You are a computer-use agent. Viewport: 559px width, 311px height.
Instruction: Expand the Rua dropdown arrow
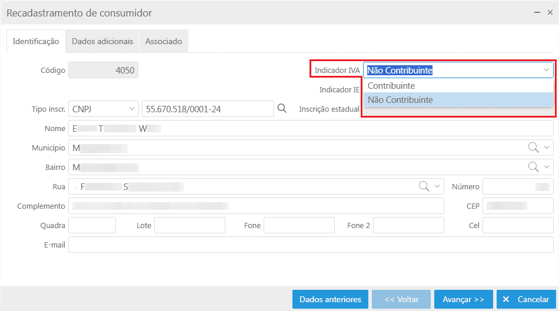point(437,186)
